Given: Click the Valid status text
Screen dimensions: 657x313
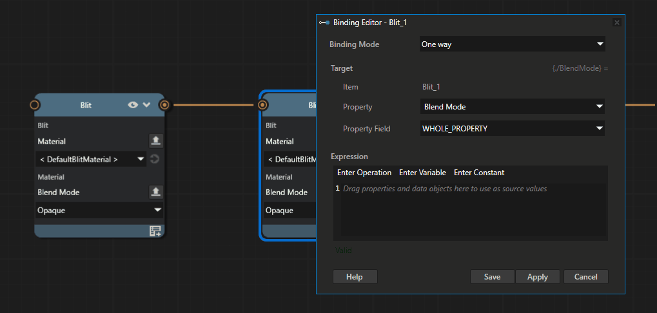Looking at the screenshot, I should point(343,251).
